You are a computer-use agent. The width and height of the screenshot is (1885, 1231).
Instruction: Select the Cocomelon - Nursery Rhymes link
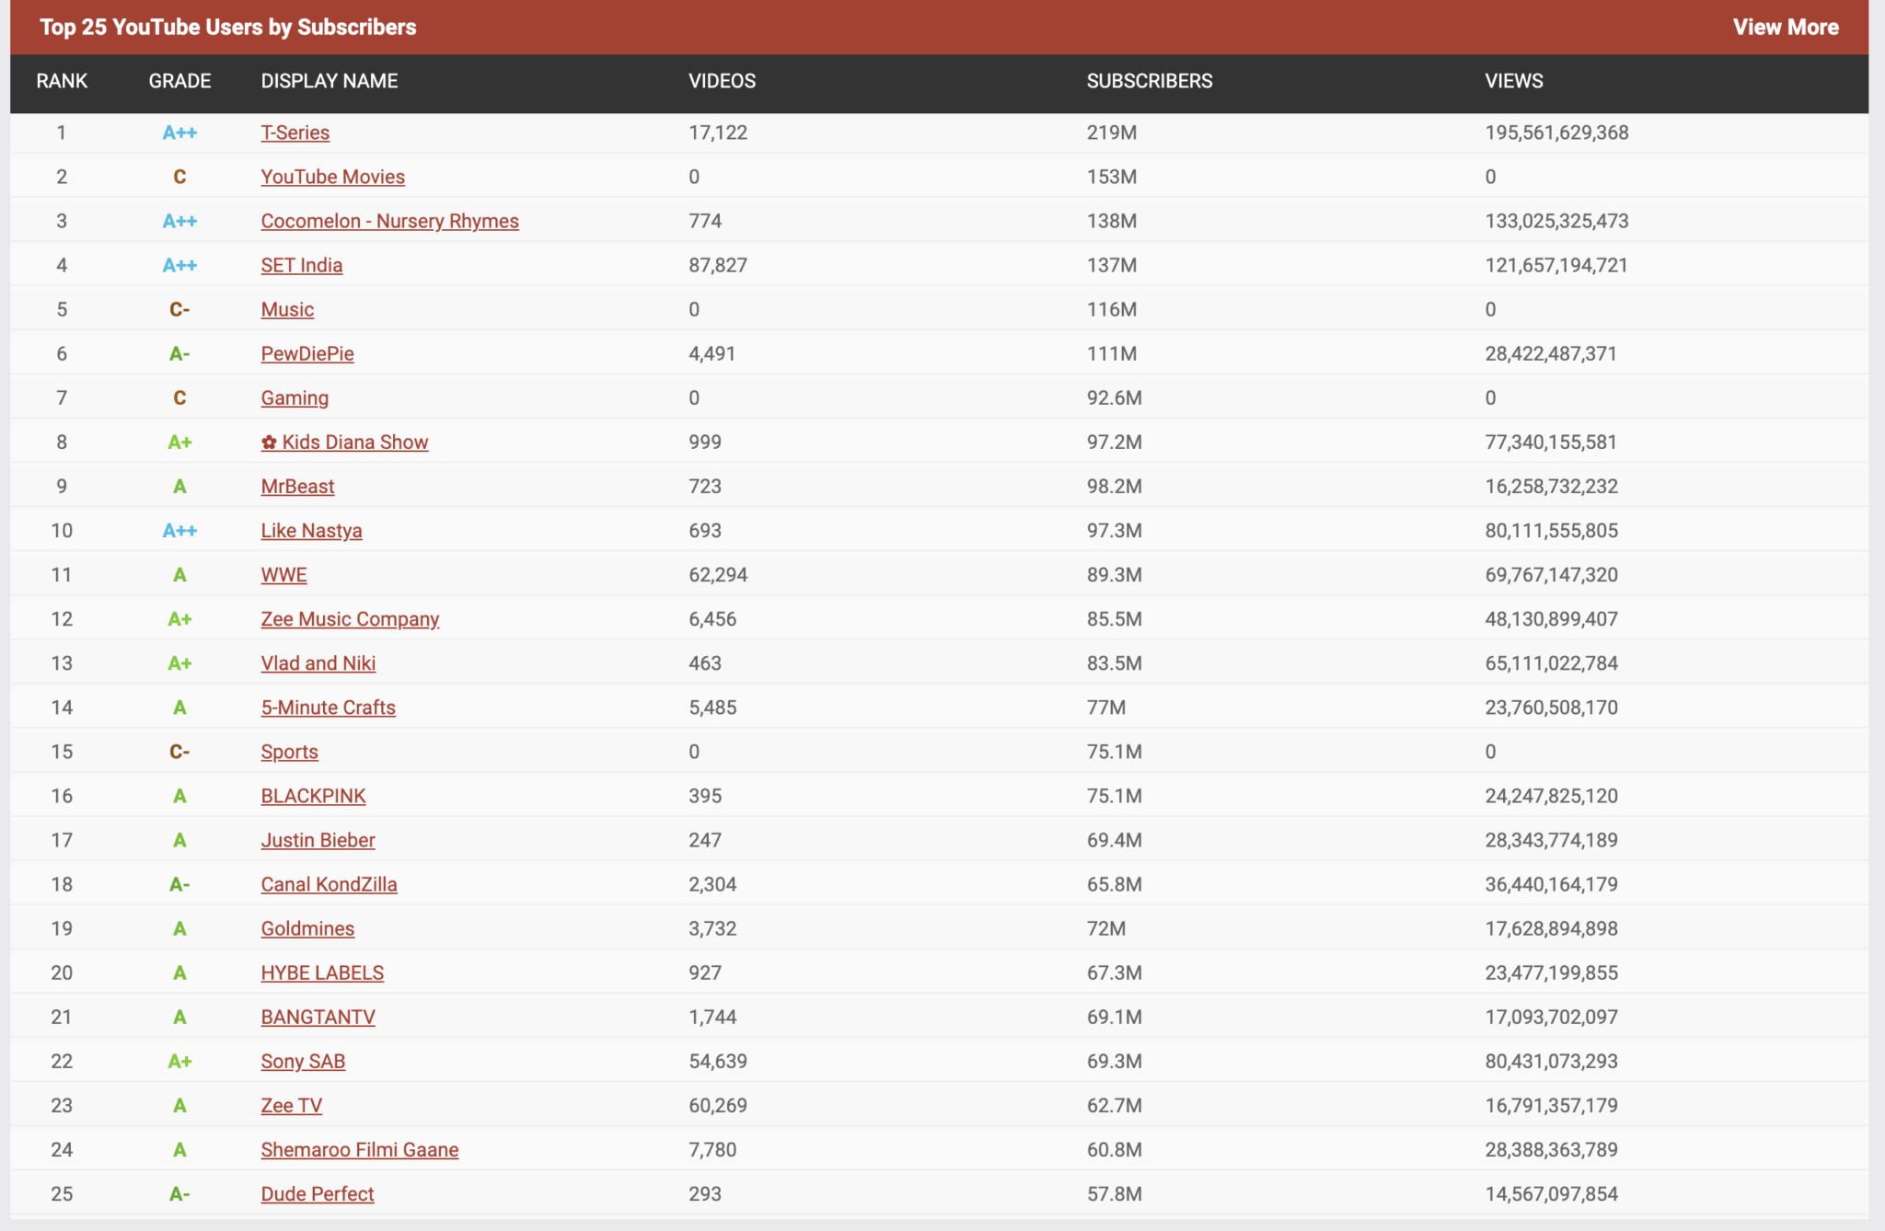coord(389,221)
